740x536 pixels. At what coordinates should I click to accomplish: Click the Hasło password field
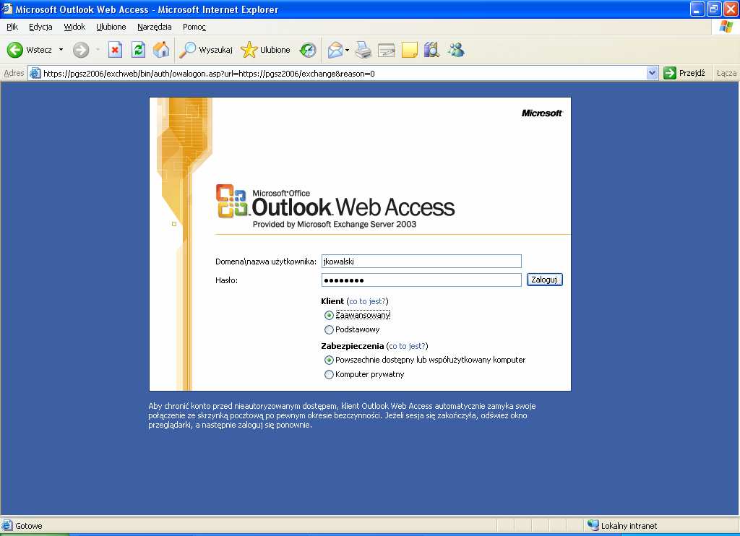(421, 280)
